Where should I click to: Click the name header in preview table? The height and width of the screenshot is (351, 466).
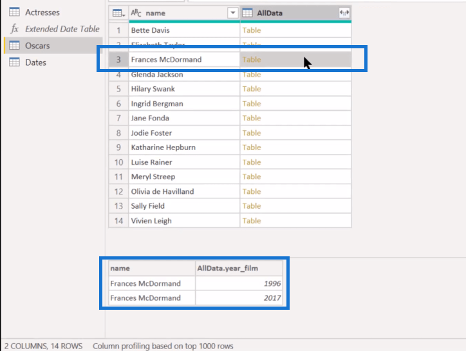click(x=120, y=269)
